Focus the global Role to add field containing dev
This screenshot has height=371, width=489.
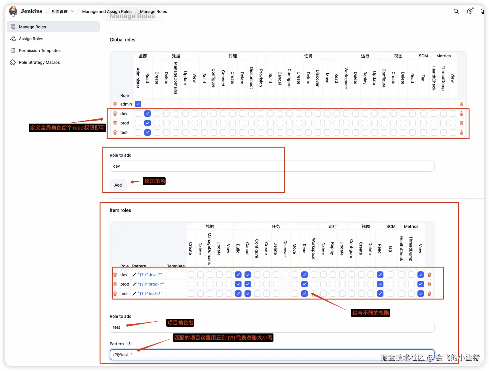272,166
